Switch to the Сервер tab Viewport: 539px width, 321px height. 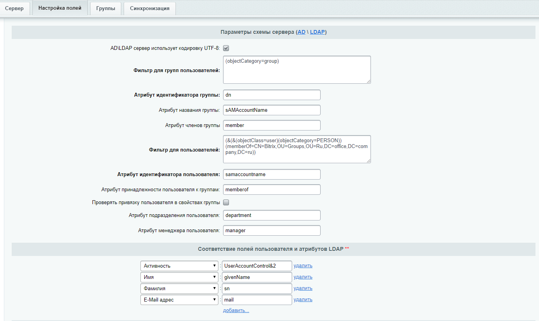coord(14,8)
